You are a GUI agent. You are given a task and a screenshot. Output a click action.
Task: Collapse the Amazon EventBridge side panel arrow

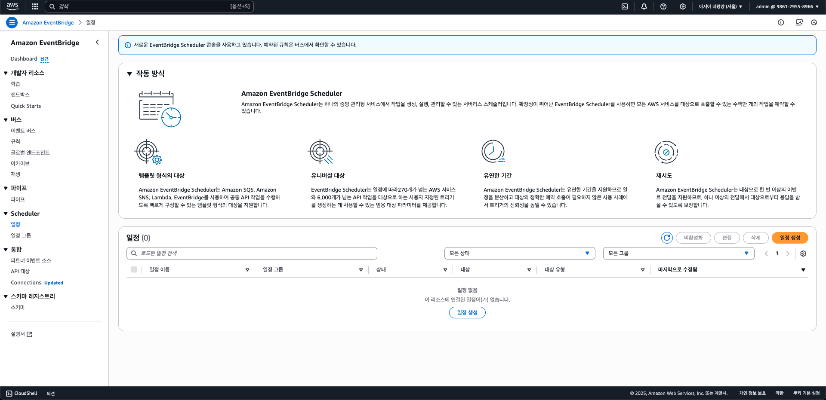click(97, 42)
